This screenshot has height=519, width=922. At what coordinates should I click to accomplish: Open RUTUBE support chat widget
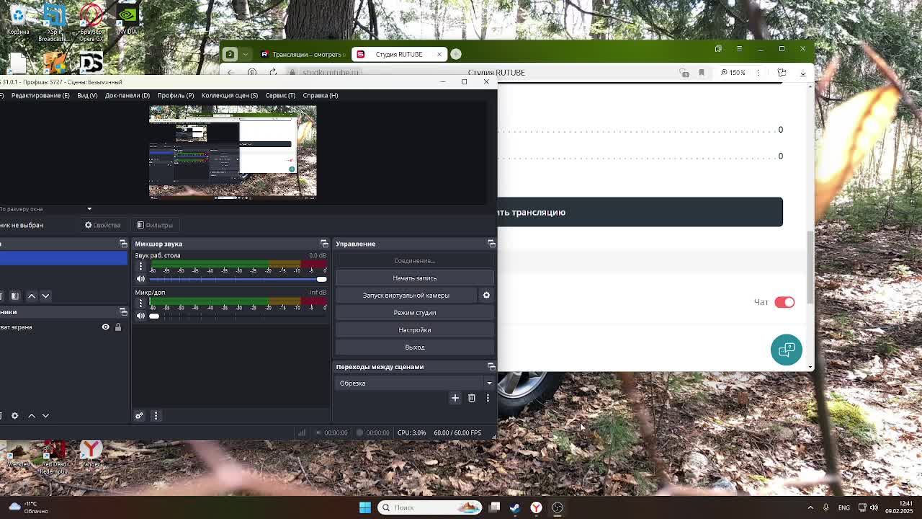tap(786, 350)
